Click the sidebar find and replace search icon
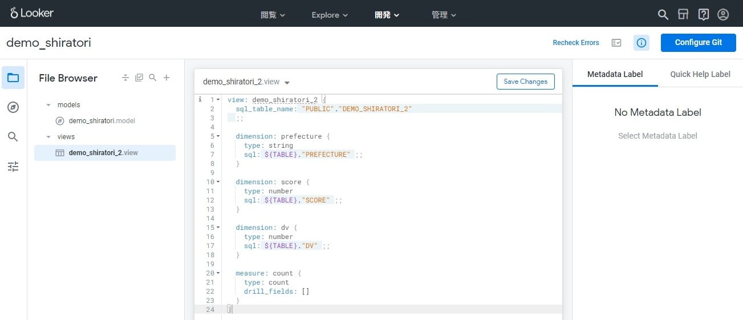This screenshot has height=320, width=743. pyautogui.click(x=13, y=137)
